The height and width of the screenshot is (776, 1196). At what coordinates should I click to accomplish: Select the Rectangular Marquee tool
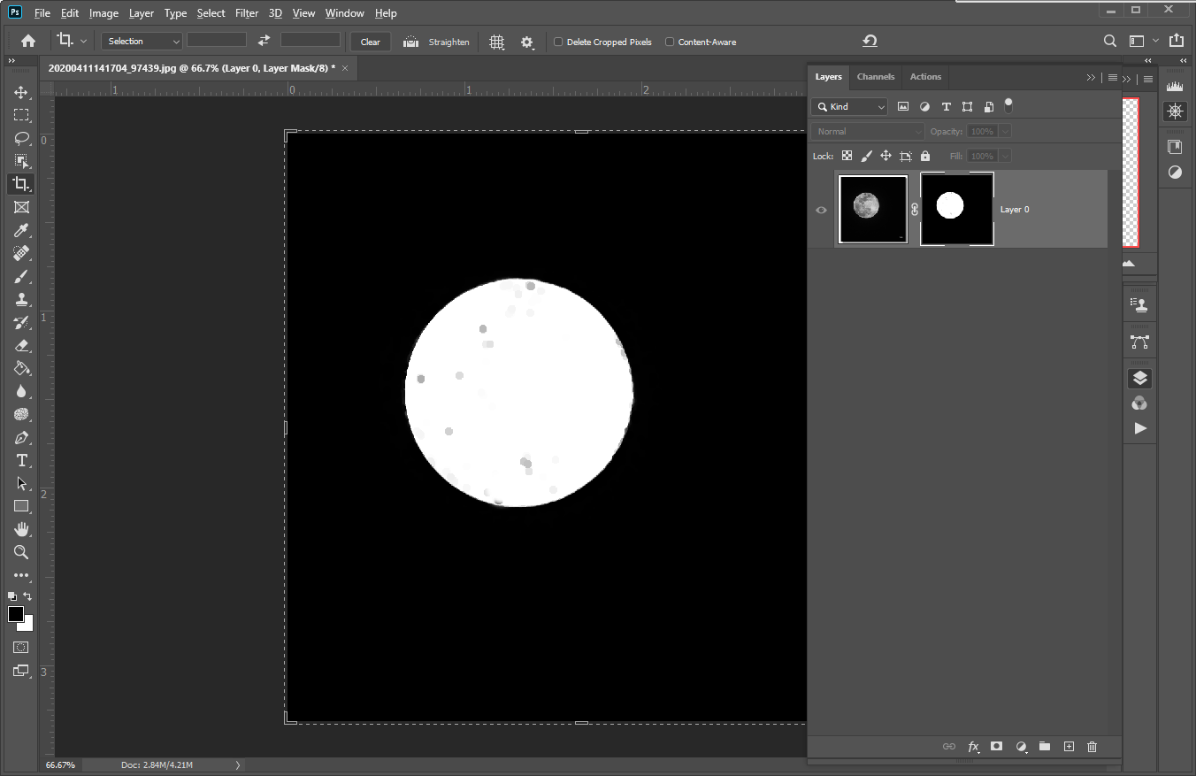tap(21, 115)
